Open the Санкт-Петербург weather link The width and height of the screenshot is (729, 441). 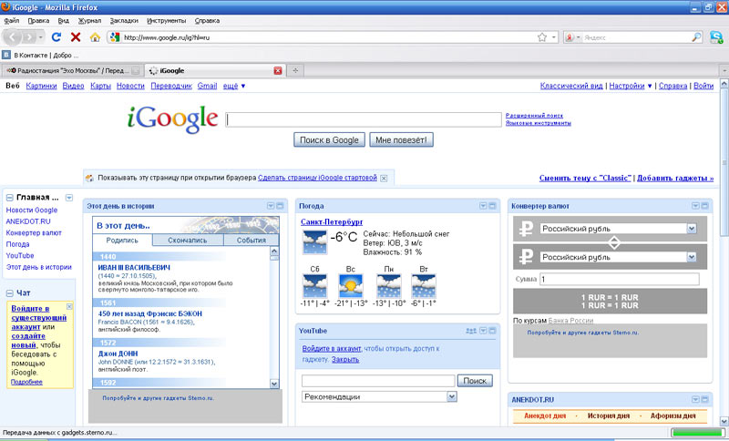(x=332, y=222)
